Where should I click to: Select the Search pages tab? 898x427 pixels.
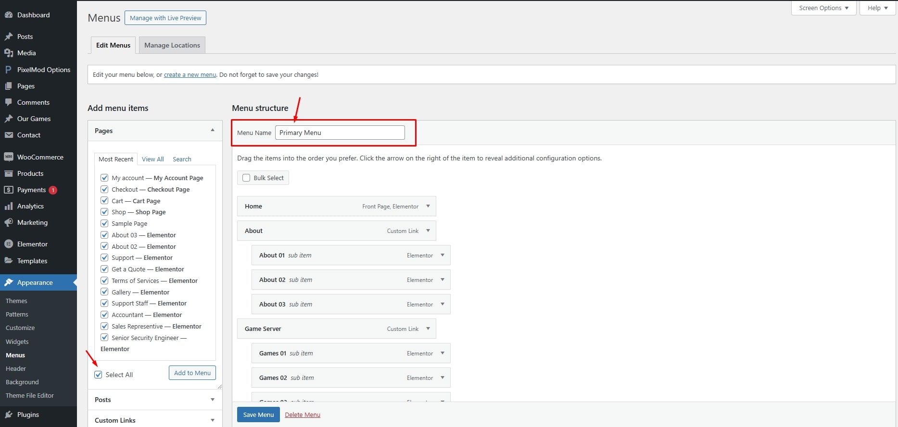[182, 159]
